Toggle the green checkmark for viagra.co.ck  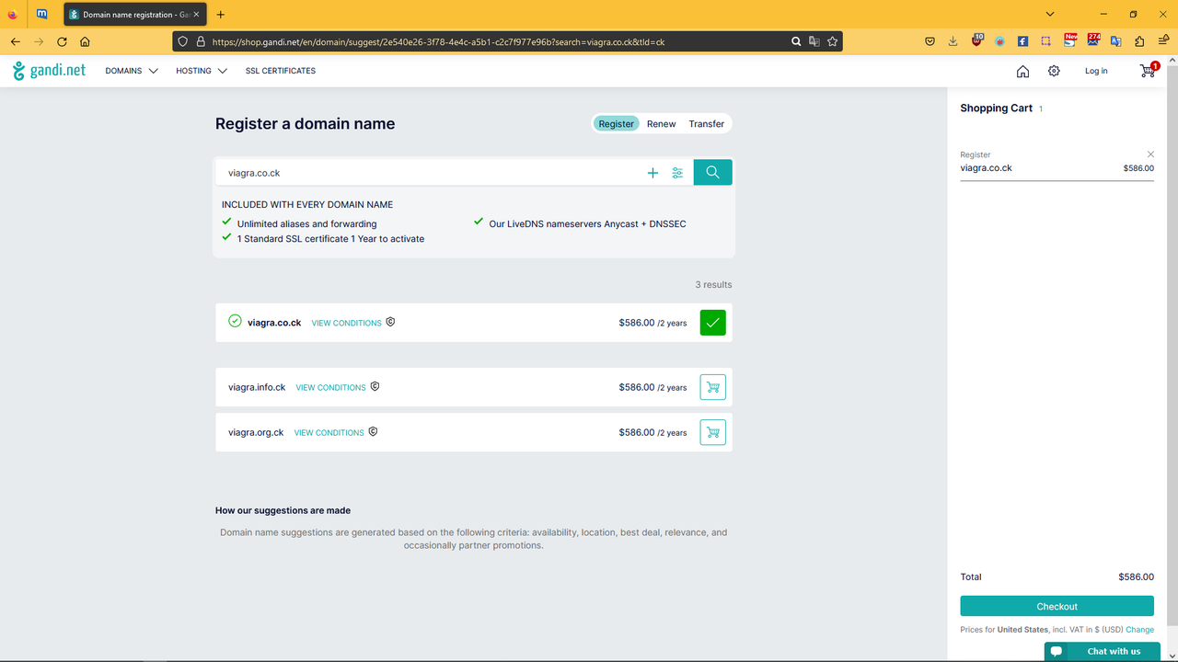pyautogui.click(x=712, y=323)
